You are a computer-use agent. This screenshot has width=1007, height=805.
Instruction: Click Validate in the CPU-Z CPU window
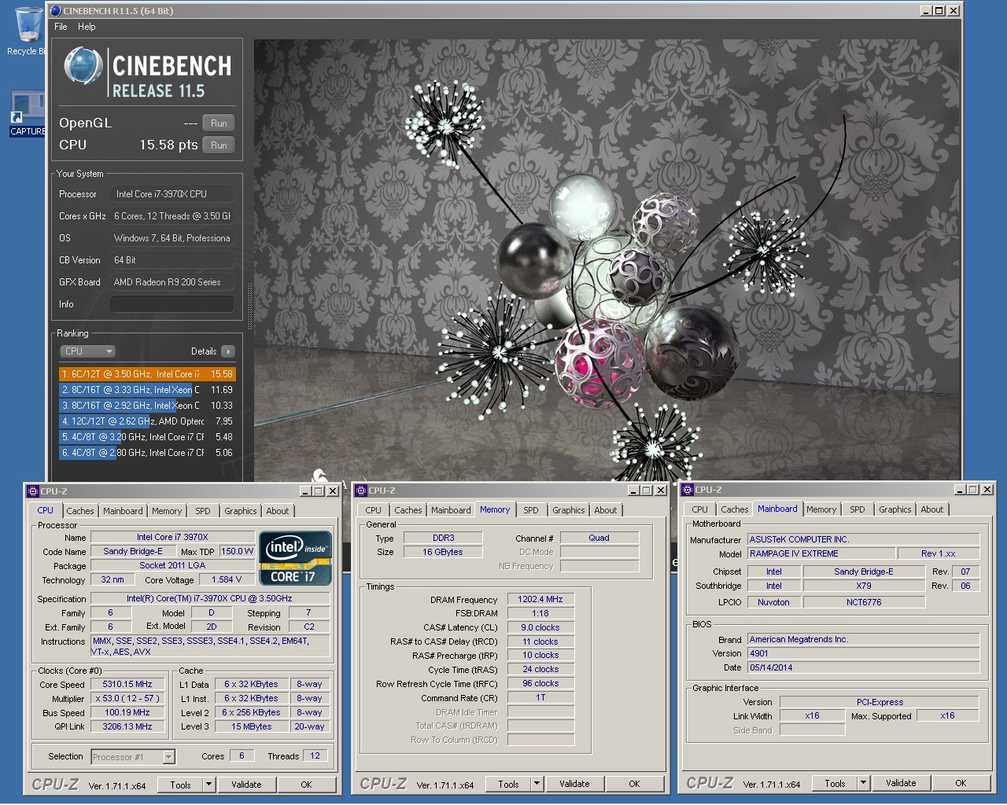coord(246,785)
